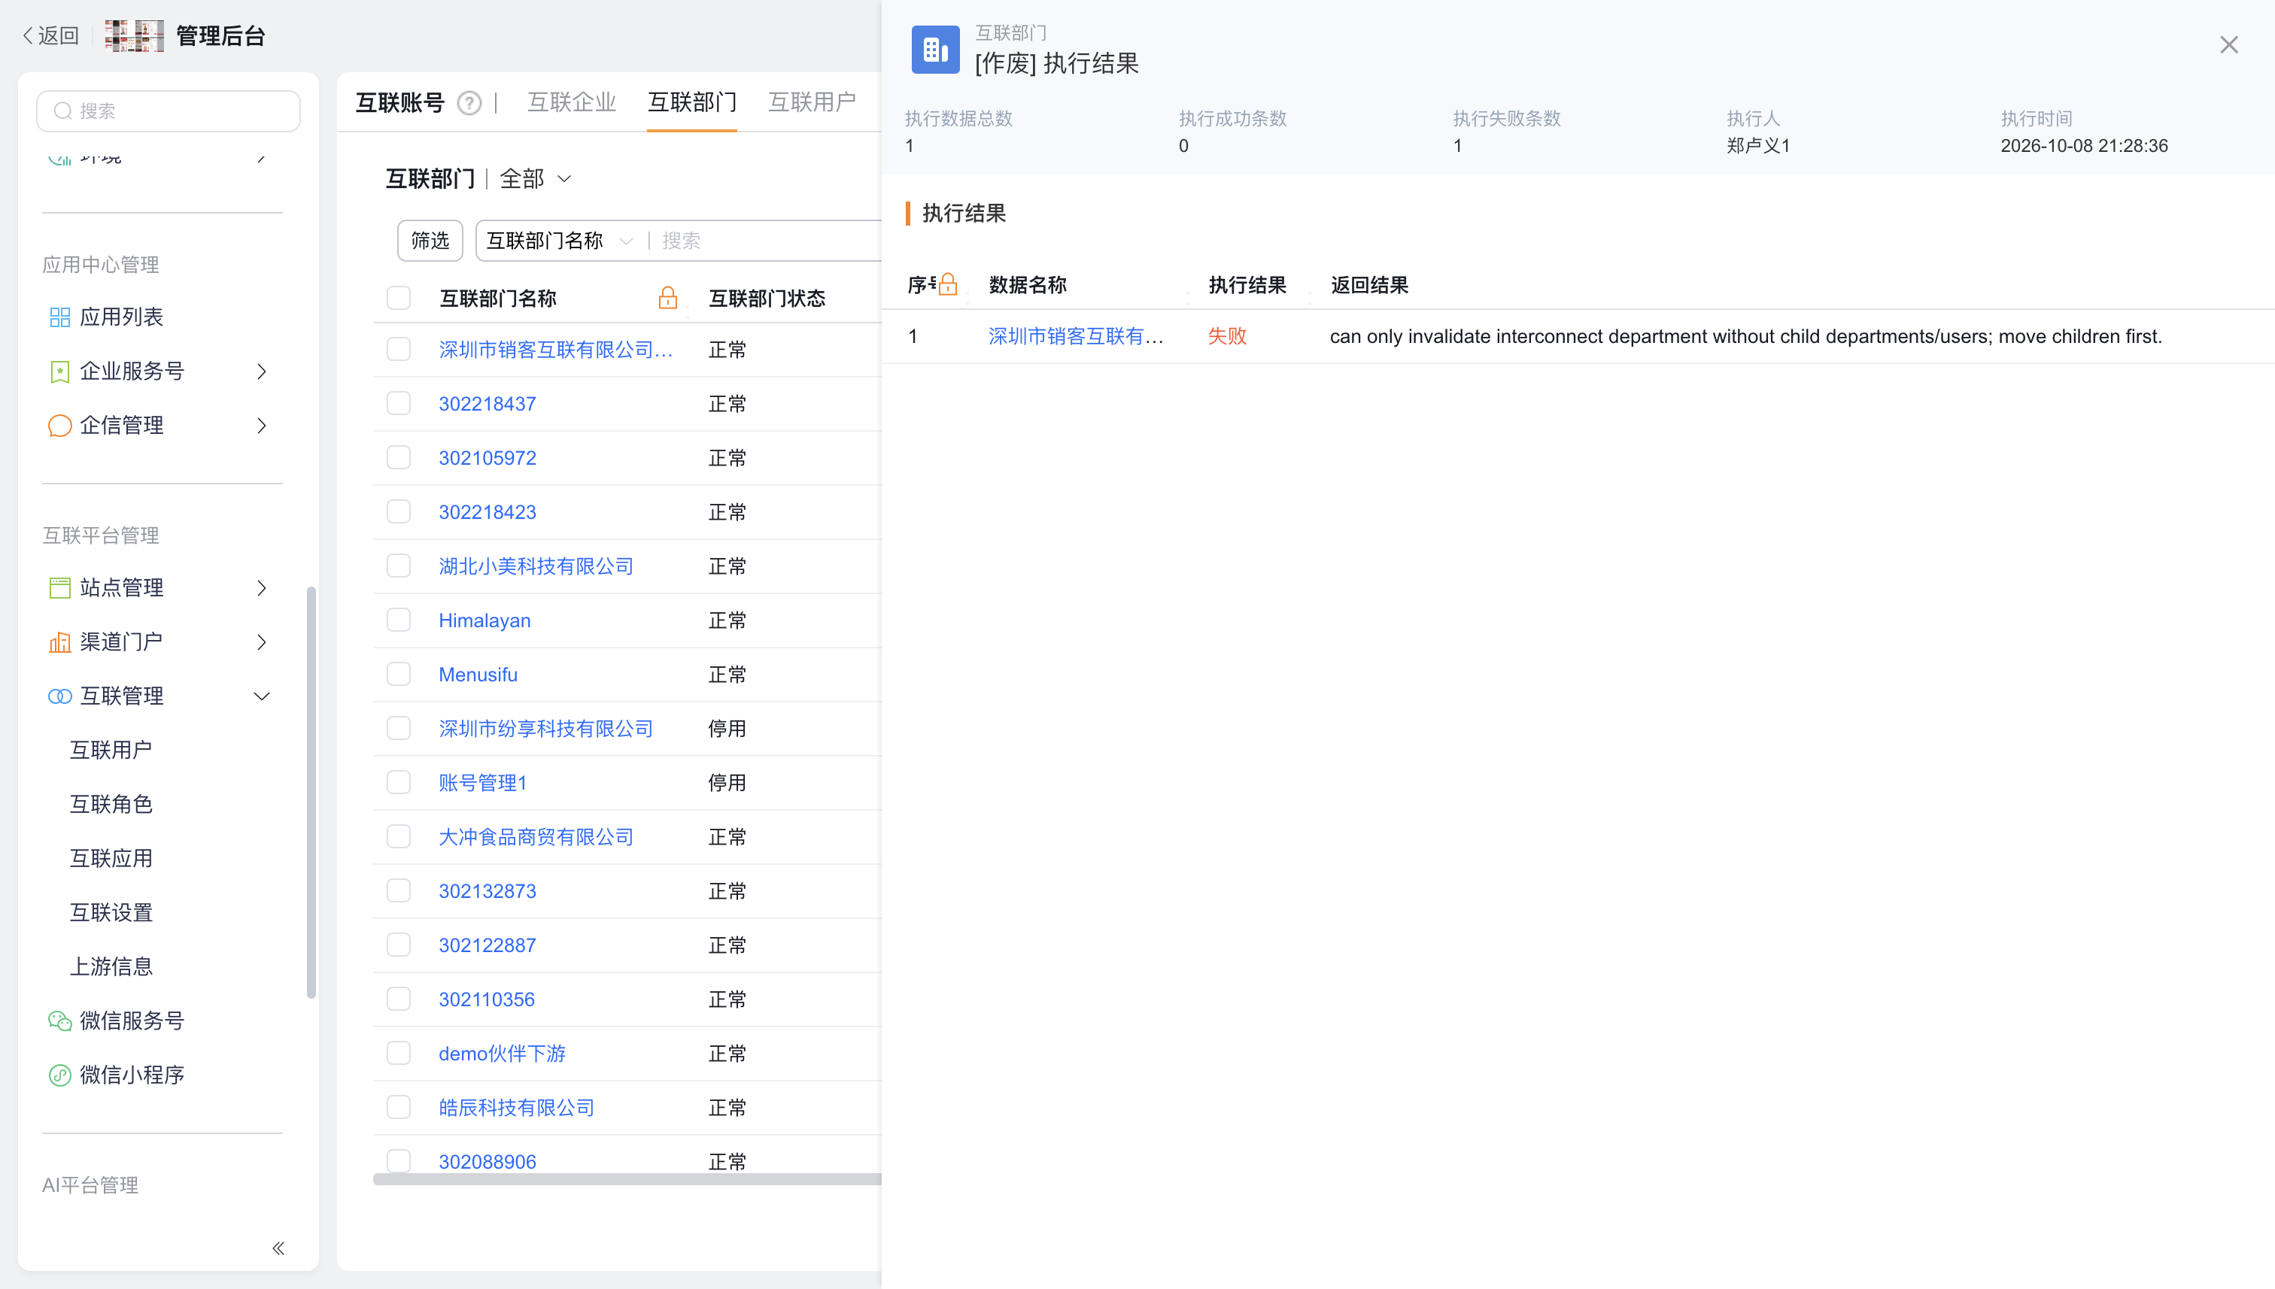Click the sidebar 搜索 input field
Screen dimensions: 2275x1289
point(169,111)
